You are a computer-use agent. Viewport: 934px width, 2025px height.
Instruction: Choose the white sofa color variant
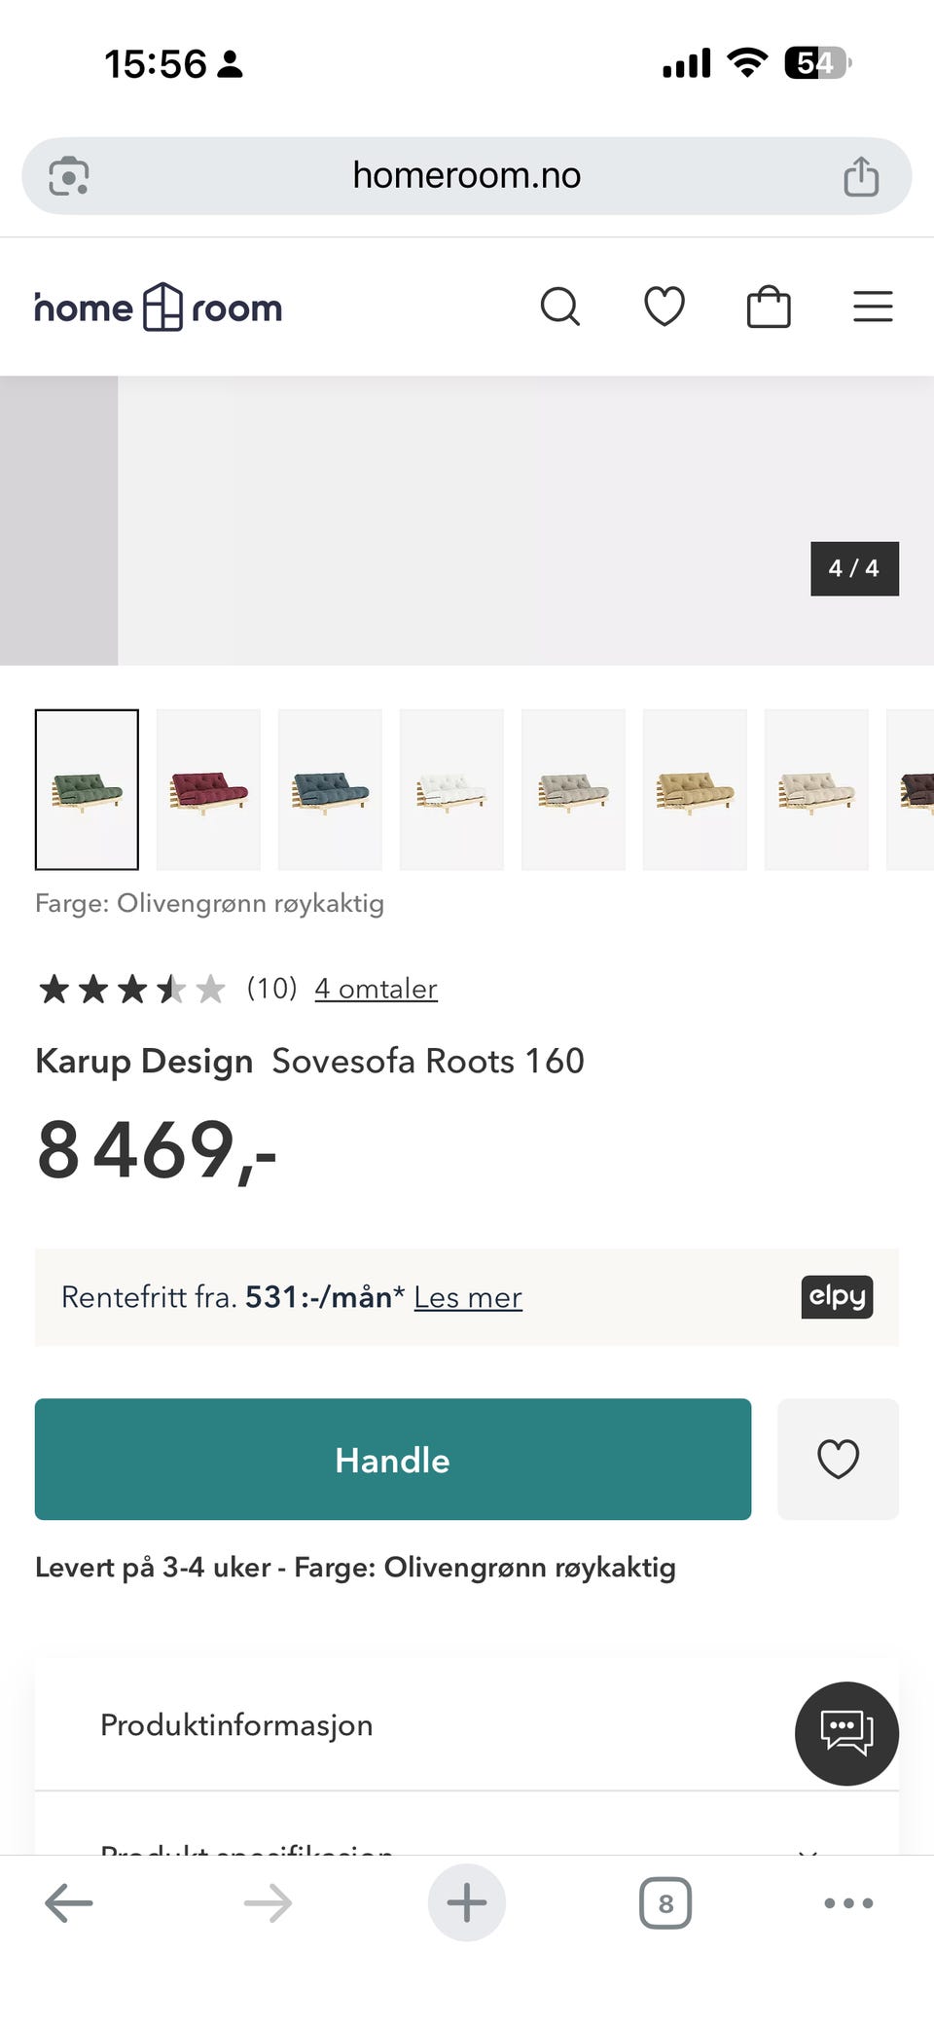coord(451,789)
